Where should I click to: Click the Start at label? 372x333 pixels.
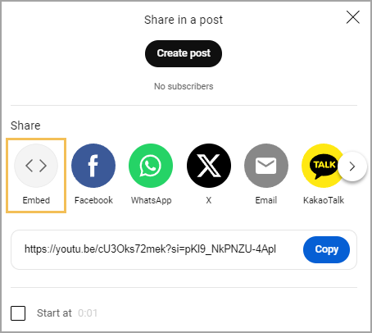tap(54, 313)
